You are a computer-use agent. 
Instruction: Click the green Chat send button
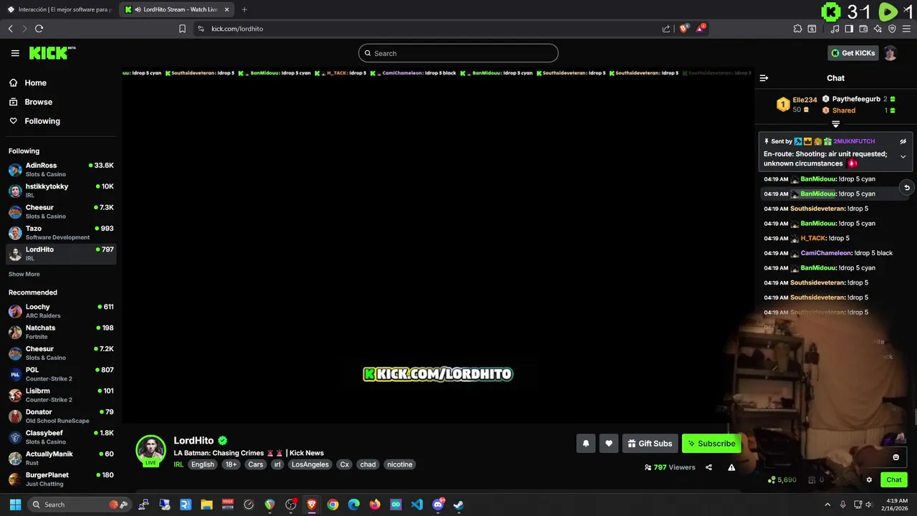click(x=894, y=480)
